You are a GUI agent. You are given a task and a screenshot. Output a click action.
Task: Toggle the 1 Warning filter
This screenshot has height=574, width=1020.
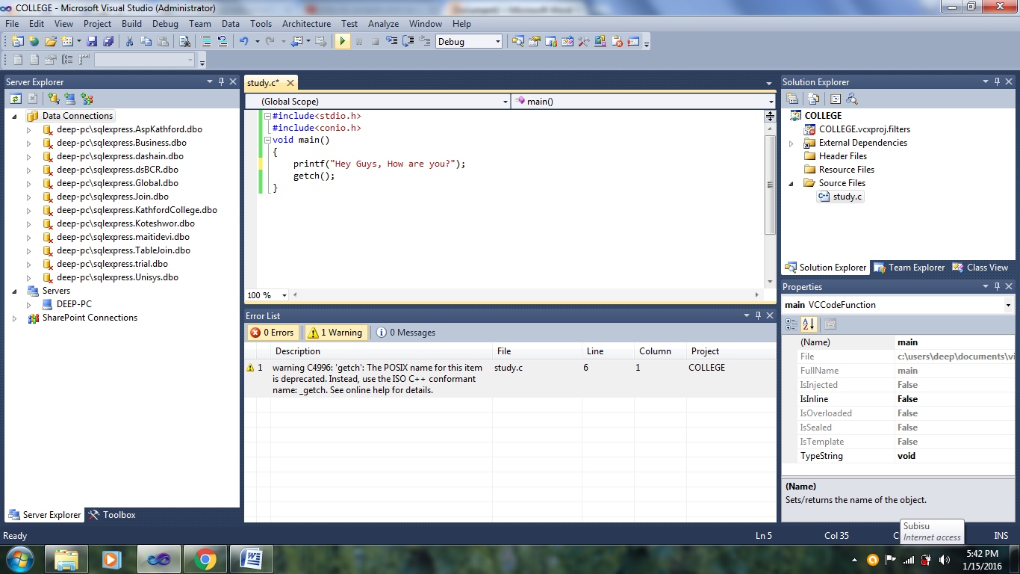tap(335, 332)
